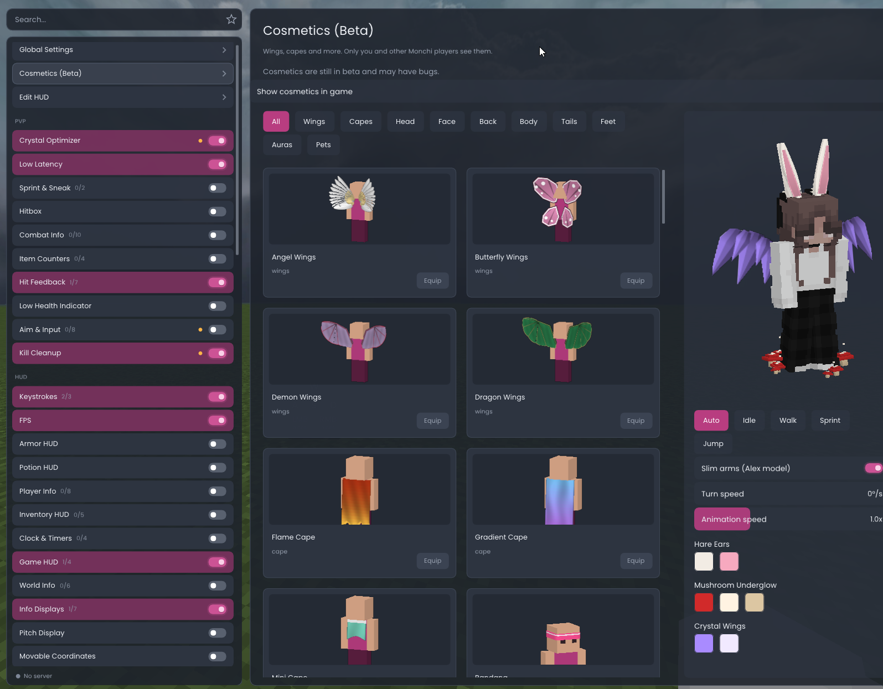Image resolution: width=883 pixels, height=689 pixels.
Task: Select pale lavender Crystal Wings swatch
Action: [x=729, y=644]
